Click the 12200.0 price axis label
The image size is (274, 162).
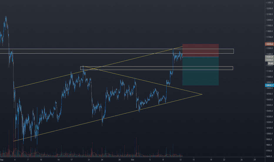click(270, 9)
